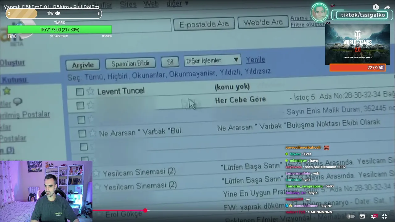
Task: Click sender Ne Ararsan " Varbak "Bul.
Action: tap(141, 132)
